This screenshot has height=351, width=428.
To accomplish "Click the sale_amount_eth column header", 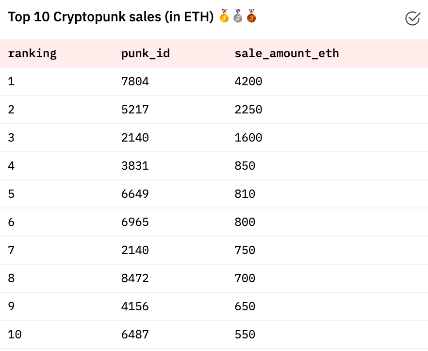I will pyautogui.click(x=286, y=53).
